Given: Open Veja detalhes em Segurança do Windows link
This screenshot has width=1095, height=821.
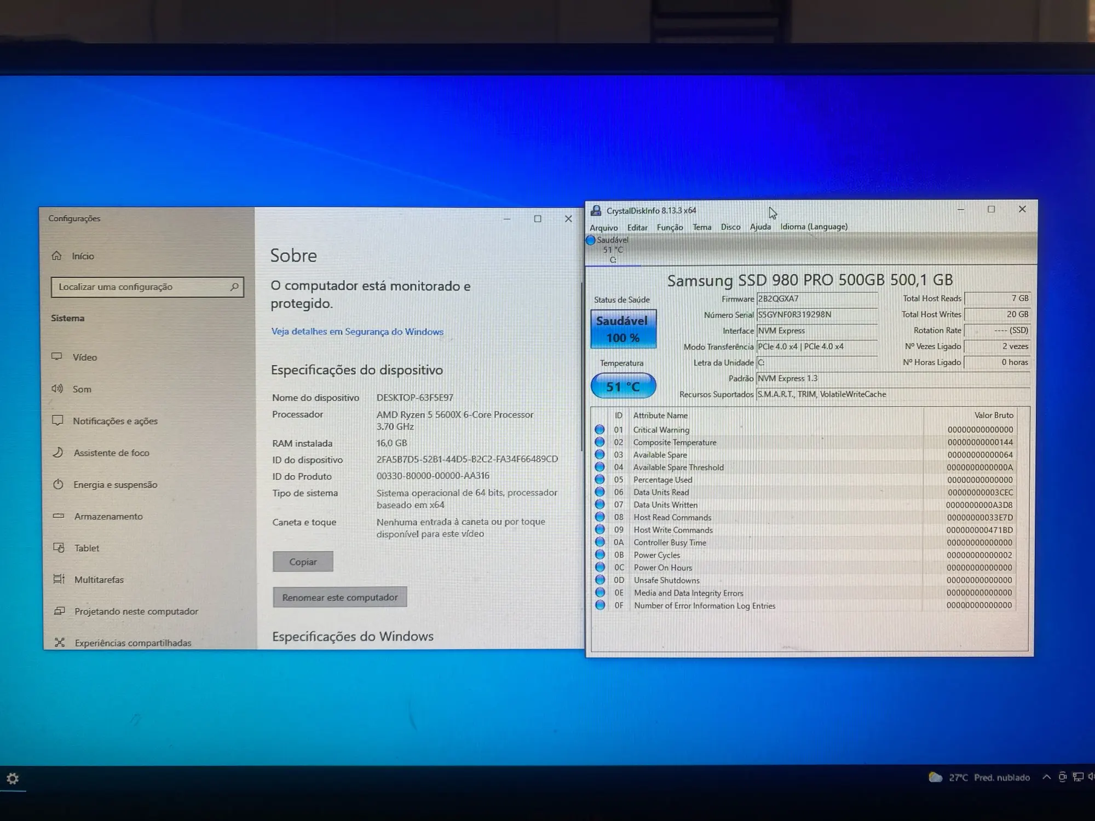Looking at the screenshot, I should coord(357,332).
